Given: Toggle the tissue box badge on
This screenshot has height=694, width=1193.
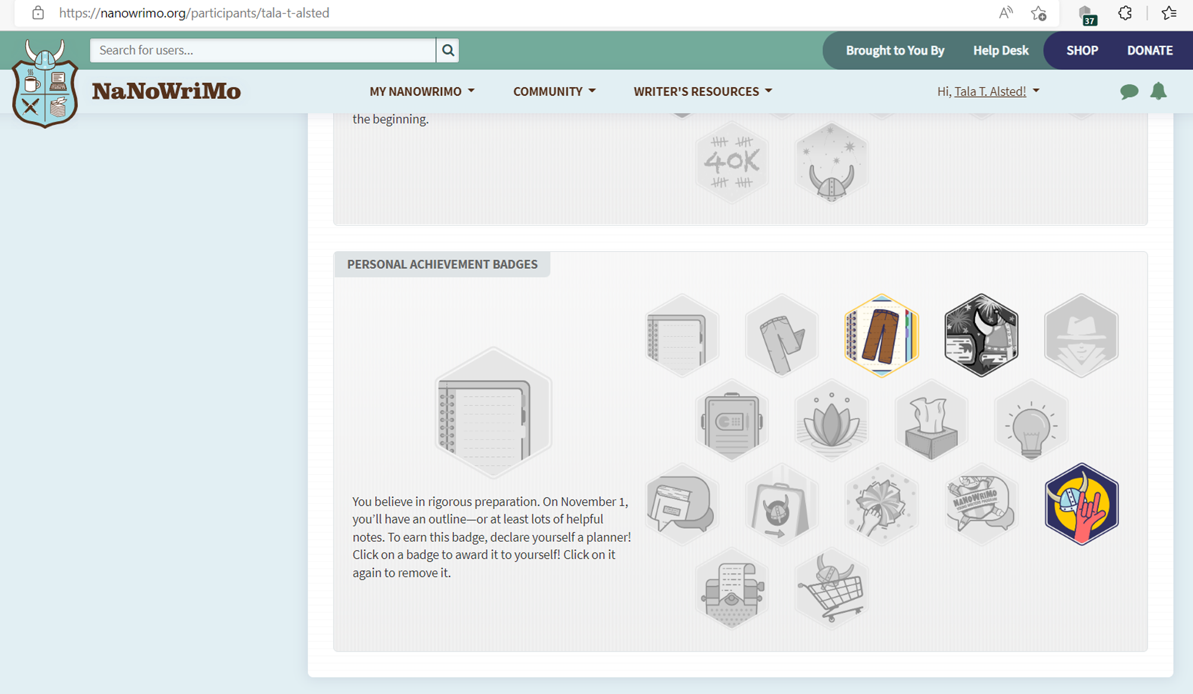Looking at the screenshot, I should [931, 419].
